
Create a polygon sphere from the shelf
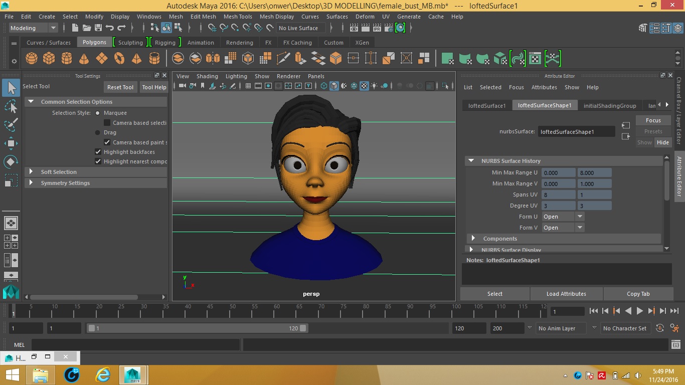click(x=31, y=58)
